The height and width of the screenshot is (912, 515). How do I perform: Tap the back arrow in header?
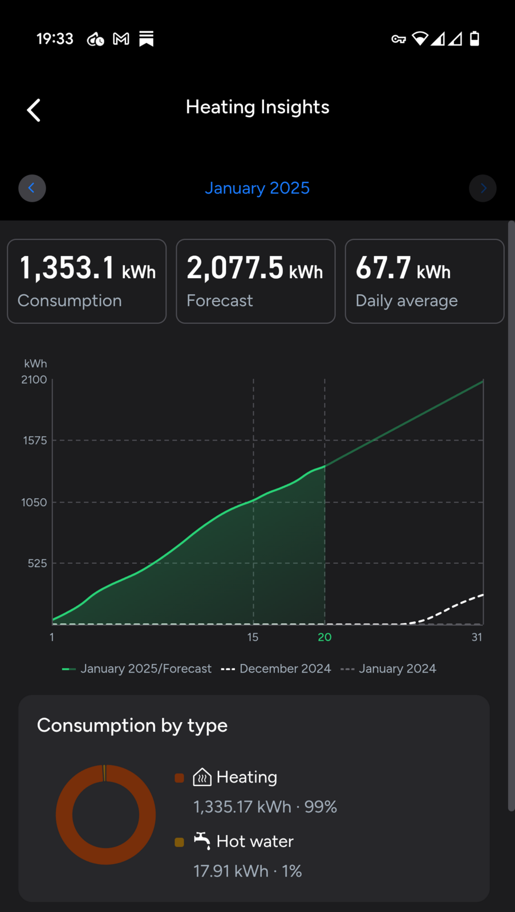coord(34,110)
